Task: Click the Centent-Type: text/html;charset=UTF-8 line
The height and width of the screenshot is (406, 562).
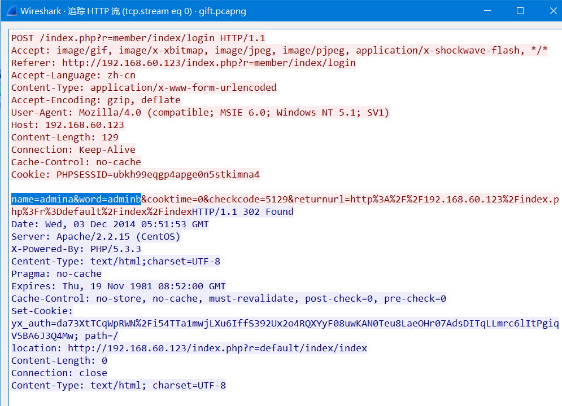Action: coord(116,262)
